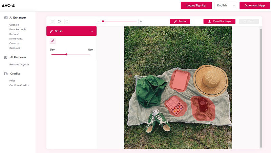Click the brush Size slider handle
271x153 pixels.
click(66, 54)
